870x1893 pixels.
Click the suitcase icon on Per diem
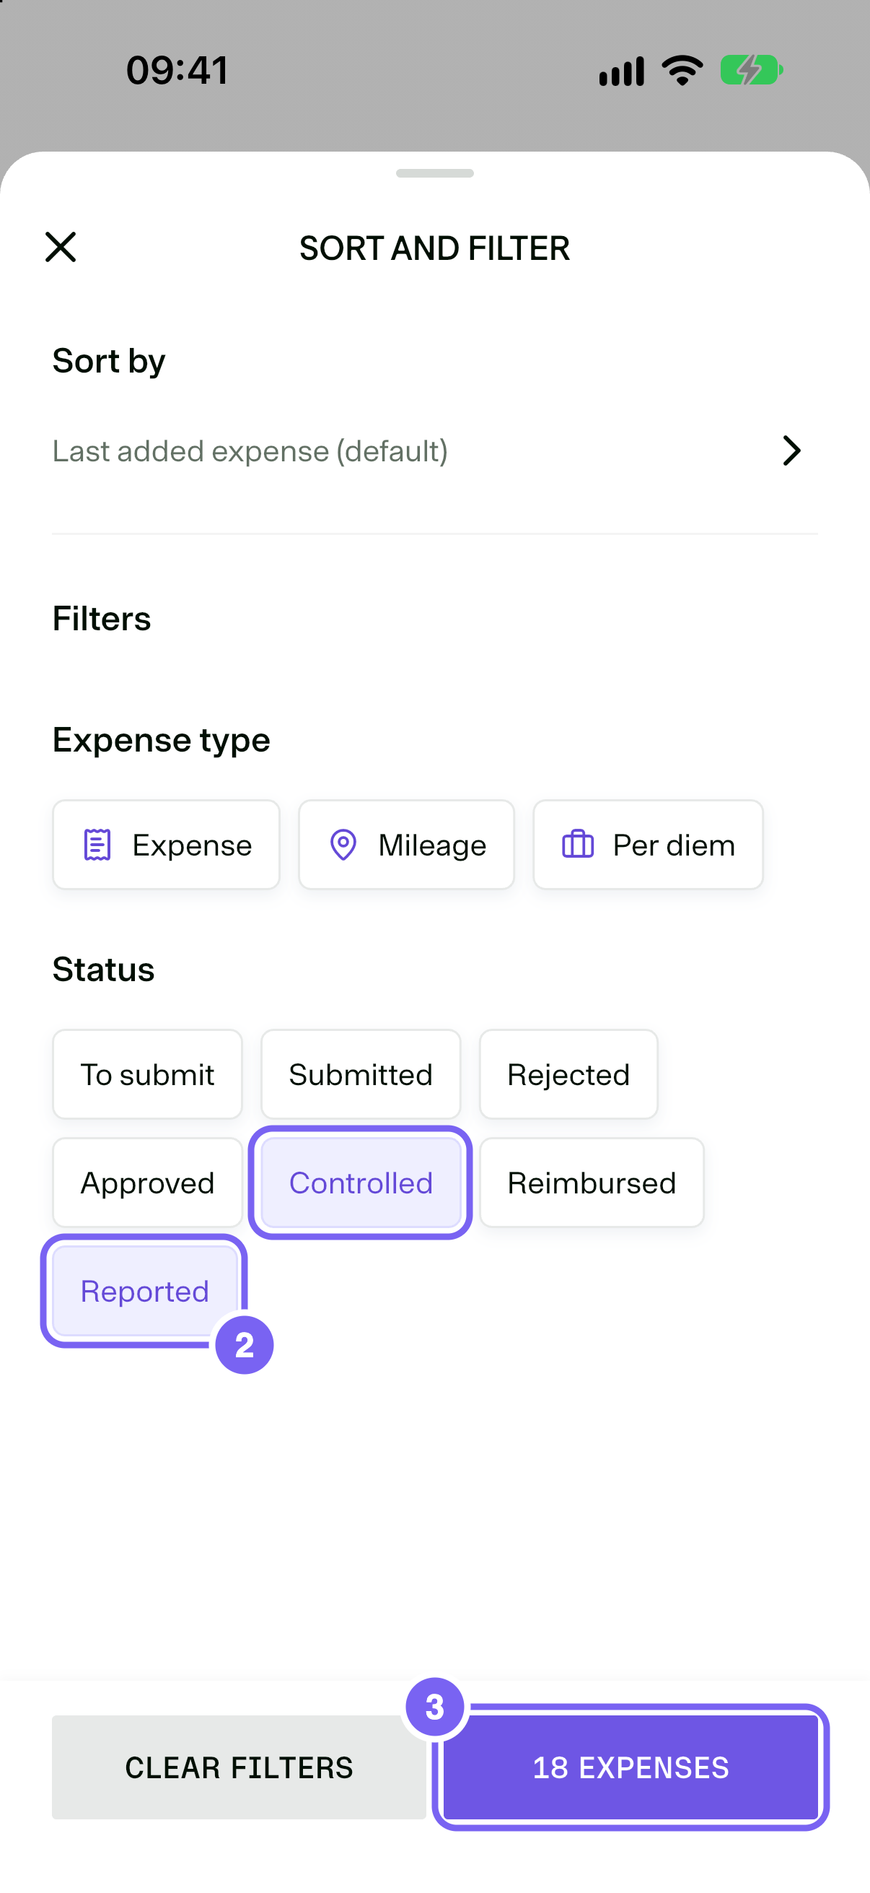click(x=578, y=845)
